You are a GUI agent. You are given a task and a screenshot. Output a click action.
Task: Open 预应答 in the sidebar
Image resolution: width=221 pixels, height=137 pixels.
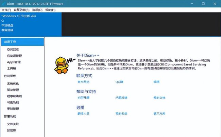[12, 130]
